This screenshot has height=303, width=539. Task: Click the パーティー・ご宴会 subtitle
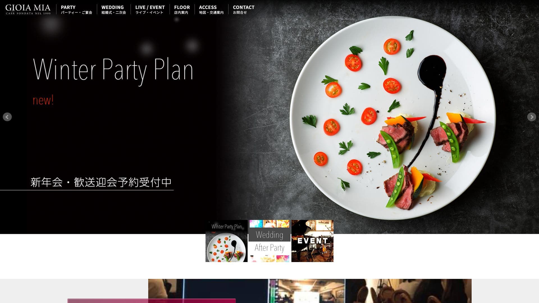click(x=76, y=13)
